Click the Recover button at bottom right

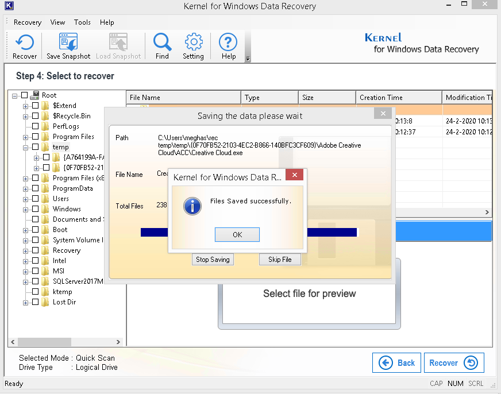pos(454,363)
